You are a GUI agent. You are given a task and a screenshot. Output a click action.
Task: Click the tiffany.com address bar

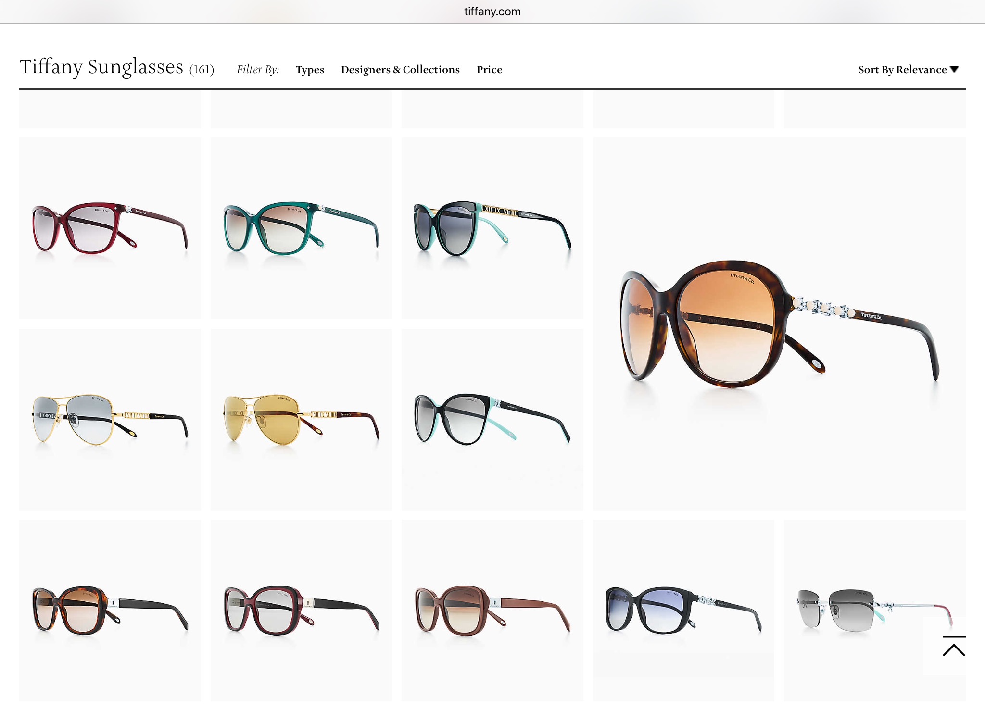[492, 12]
